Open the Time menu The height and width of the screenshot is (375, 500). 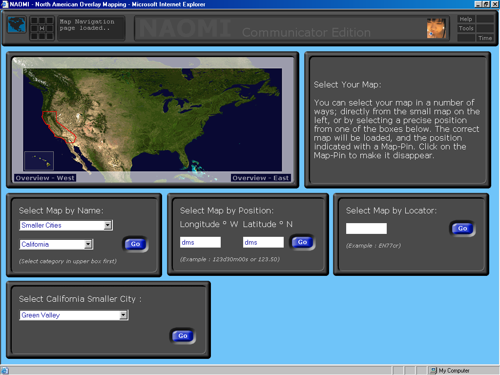tap(485, 38)
